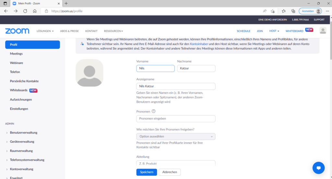Click the Pronomen eingeben field
The height and width of the screenshot is (179, 332).
tap(176, 119)
